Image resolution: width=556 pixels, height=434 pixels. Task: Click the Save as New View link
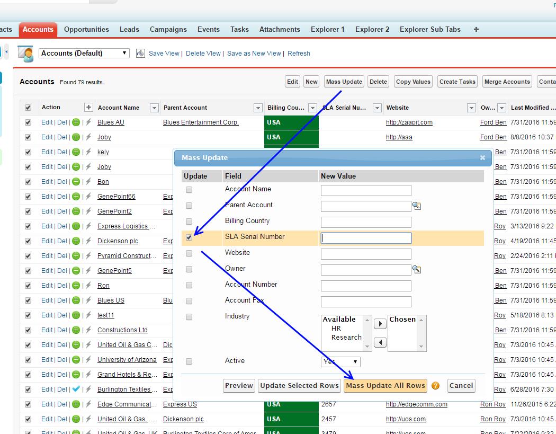pos(254,53)
